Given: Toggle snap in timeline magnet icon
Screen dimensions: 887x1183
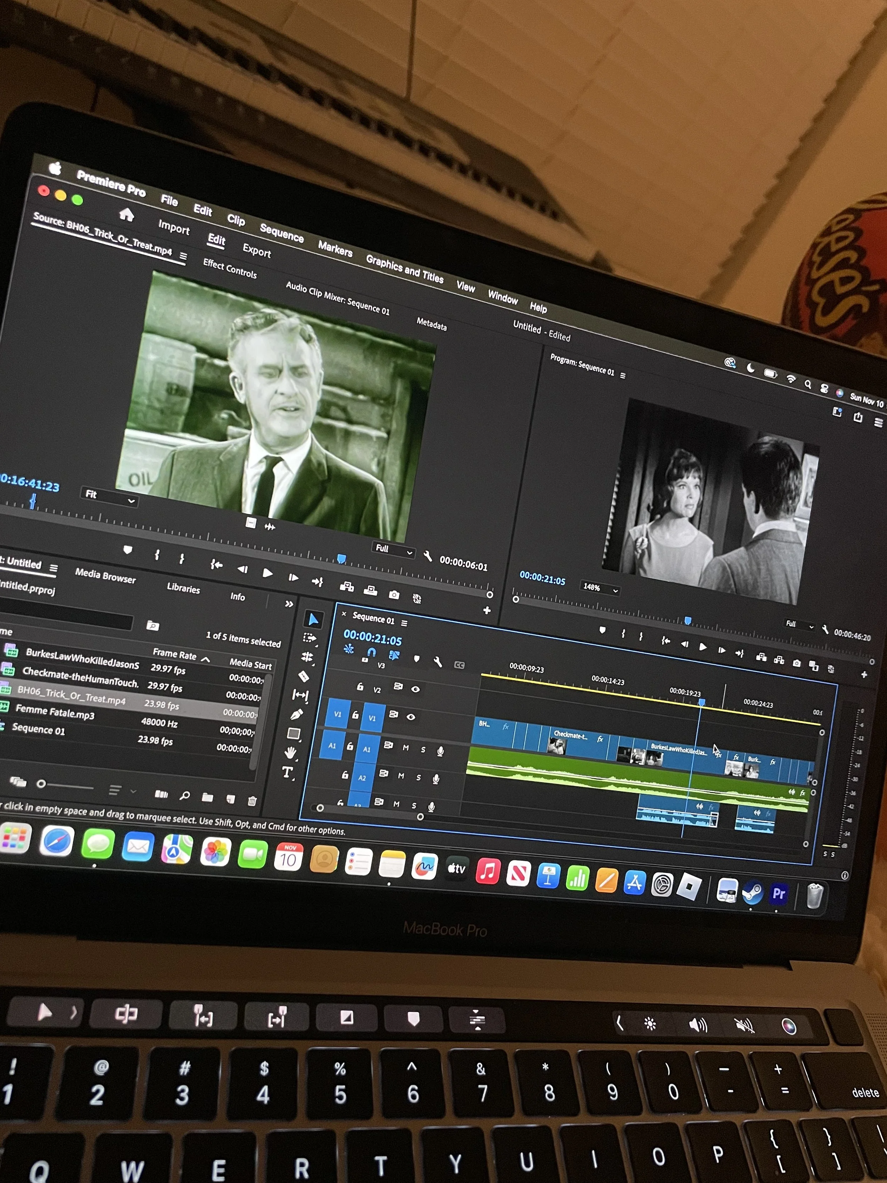Looking at the screenshot, I should tap(371, 652).
